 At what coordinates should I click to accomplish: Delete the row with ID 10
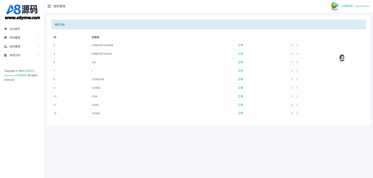(297, 96)
